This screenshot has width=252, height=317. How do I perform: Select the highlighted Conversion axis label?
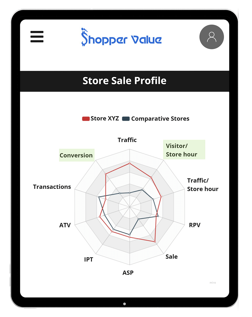(77, 155)
